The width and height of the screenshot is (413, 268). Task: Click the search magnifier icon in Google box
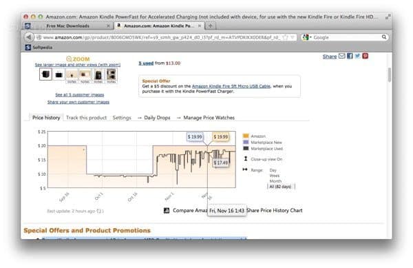point(384,37)
